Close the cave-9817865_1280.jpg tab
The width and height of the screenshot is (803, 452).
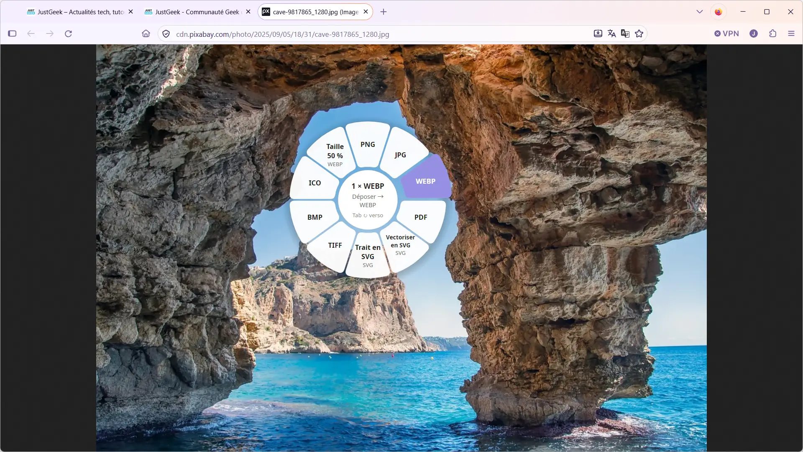coord(366,12)
